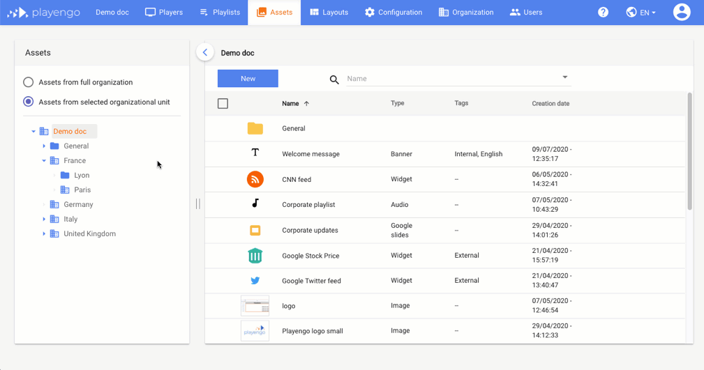Click the Playengo logo small thumbnail
Screen dimensions: 704x370
click(255, 331)
